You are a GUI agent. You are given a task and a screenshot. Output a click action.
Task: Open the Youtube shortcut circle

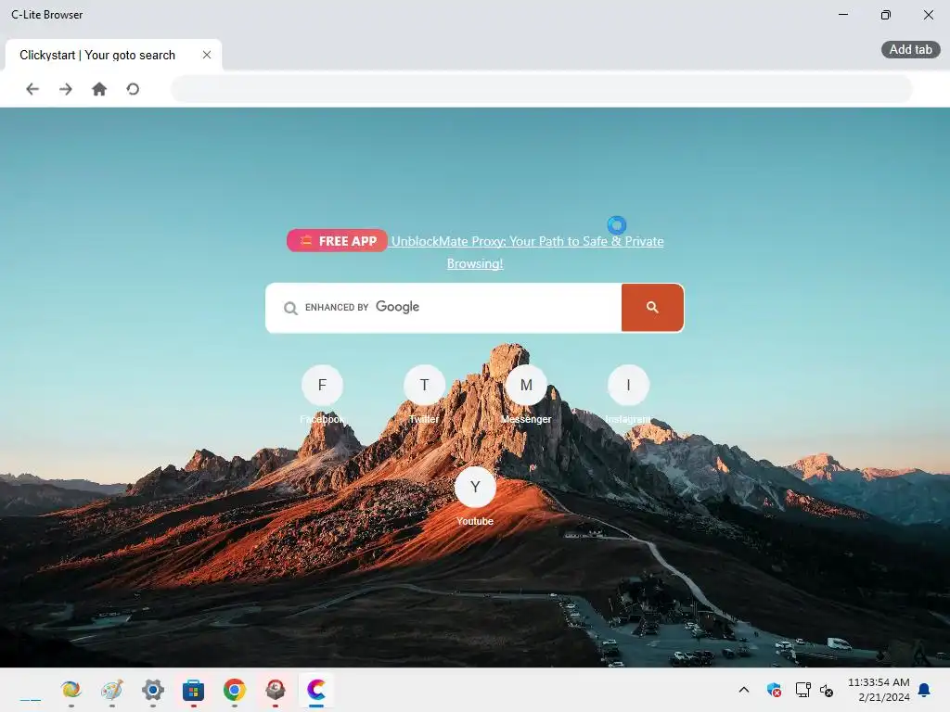(475, 487)
